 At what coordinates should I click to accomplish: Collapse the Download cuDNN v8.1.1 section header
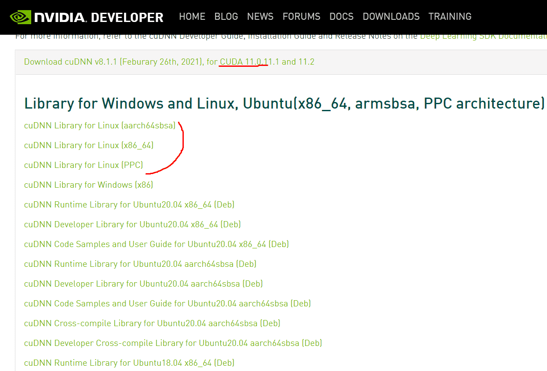(169, 62)
